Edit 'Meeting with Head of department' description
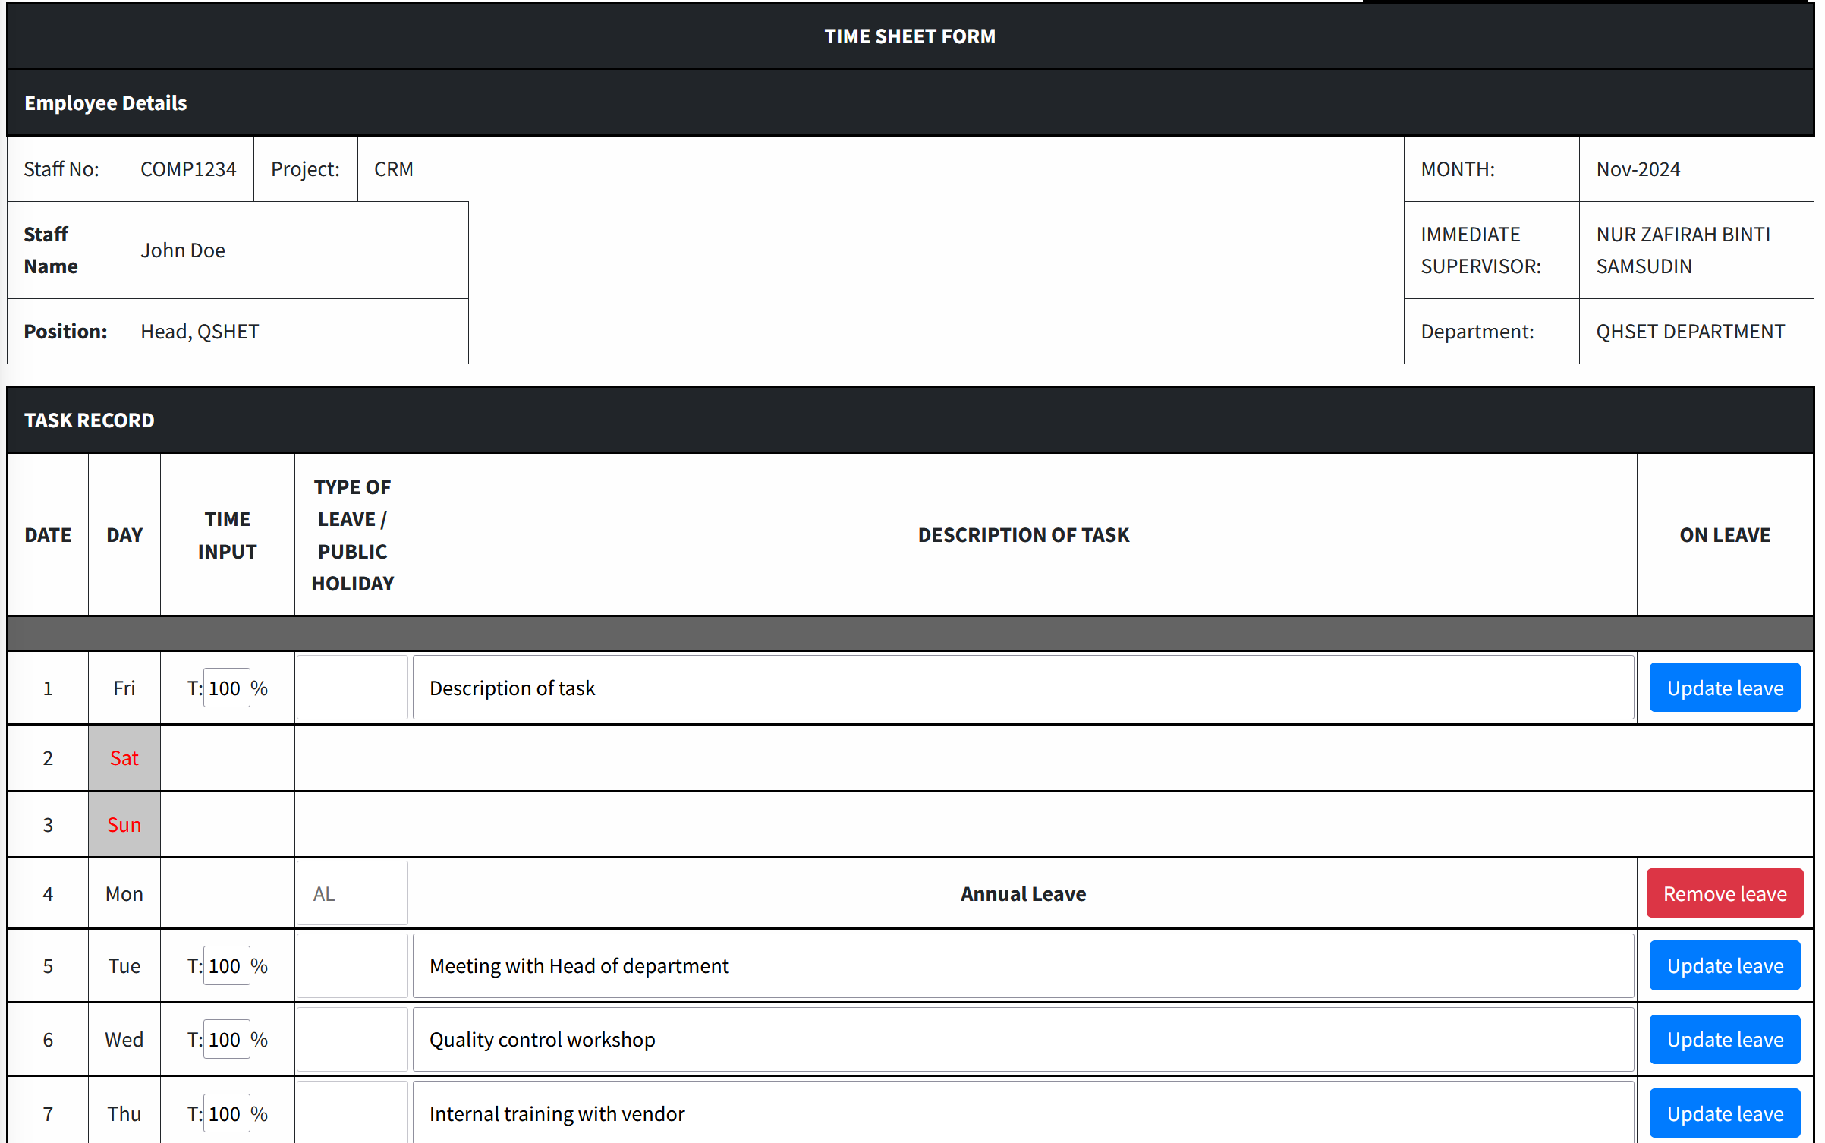Image resolution: width=1825 pixels, height=1143 pixels. click(x=1022, y=965)
